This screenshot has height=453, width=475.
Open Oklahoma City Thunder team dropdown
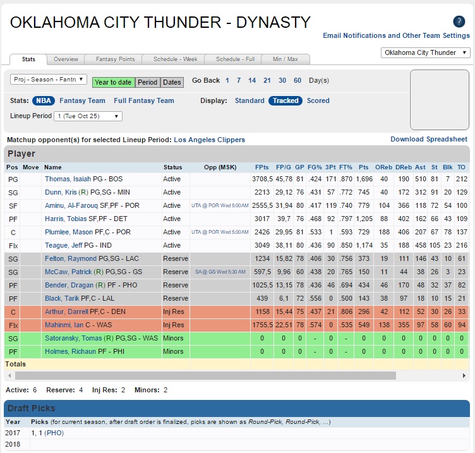pyautogui.click(x=425, y=52)
